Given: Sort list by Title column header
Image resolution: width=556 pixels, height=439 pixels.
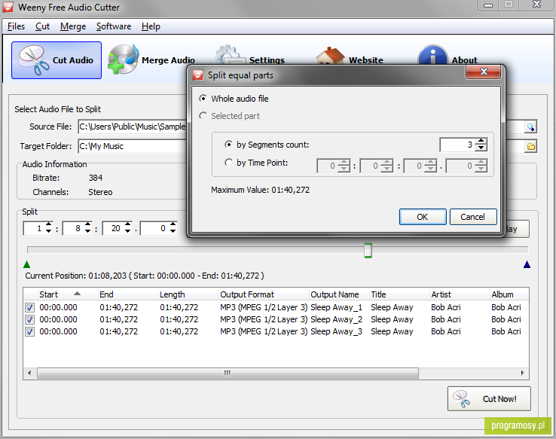Looking at the screenshot, I should (399, 294).
